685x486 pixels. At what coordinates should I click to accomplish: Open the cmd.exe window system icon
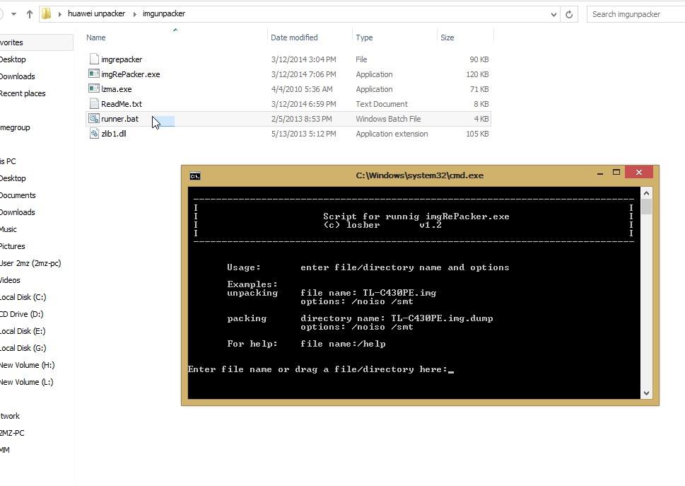click(x=195, y=176)
